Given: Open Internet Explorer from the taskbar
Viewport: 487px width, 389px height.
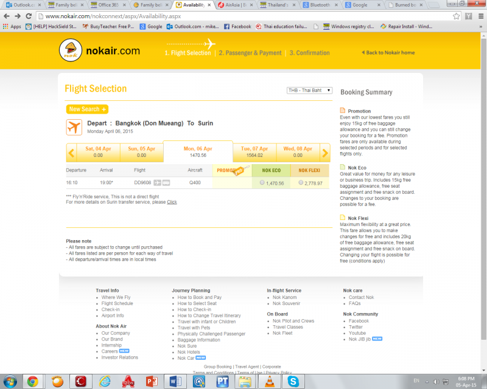Looking at the screenshot, I should pos(105,382).
